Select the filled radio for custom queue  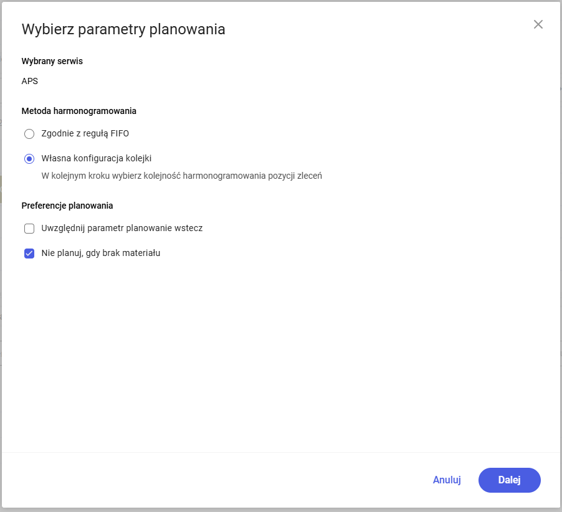point(29,158)
